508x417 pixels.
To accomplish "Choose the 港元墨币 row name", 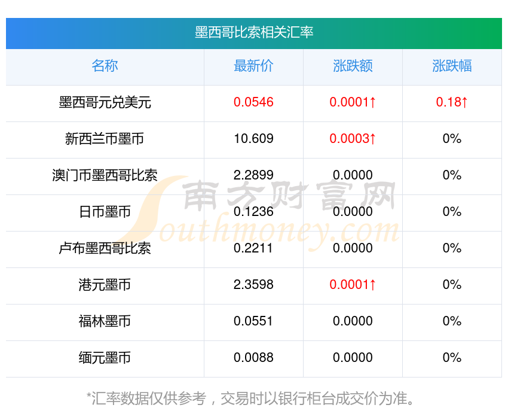I will point(105,285).
